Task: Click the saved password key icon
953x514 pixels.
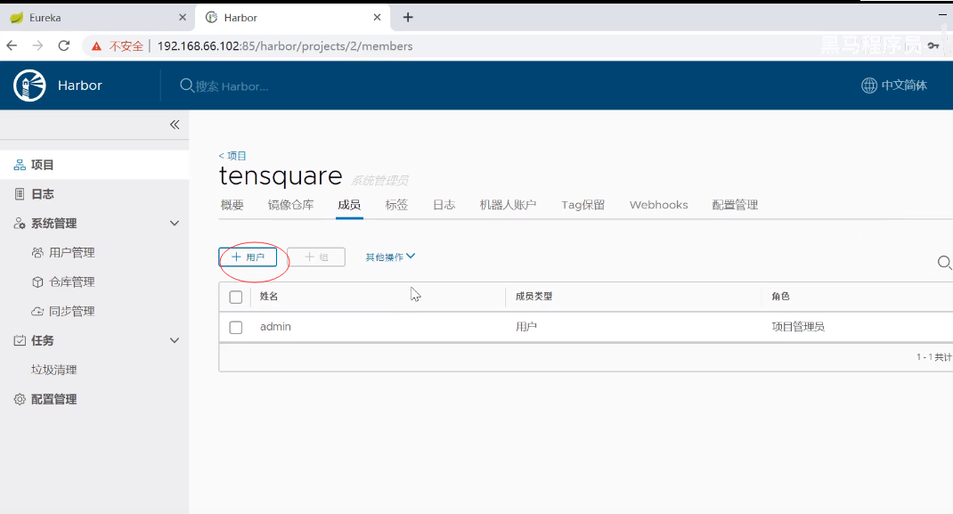Action: coord(933,45)
